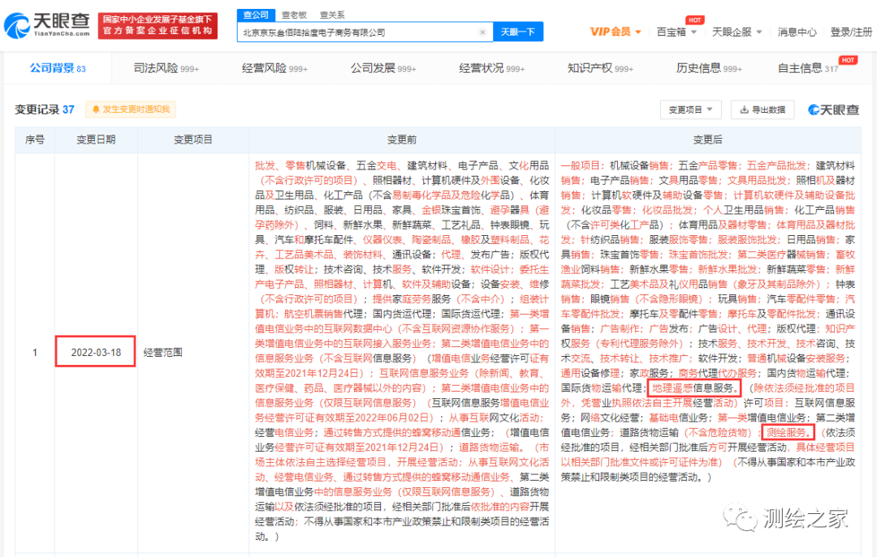Expand the 天眼企服 dropdown
The image size is (877, 557).
click(x=736, y=32)
